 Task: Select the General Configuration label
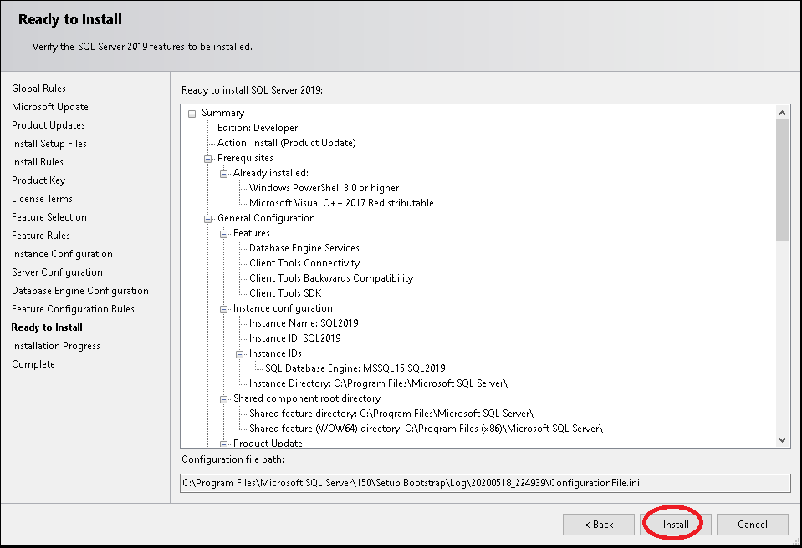coord(266,218)
